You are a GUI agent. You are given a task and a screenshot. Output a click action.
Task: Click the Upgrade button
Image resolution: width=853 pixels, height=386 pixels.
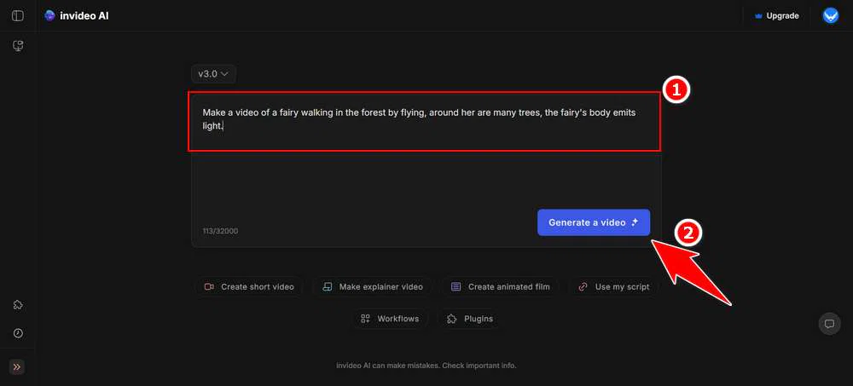click(x=775, y=15)
